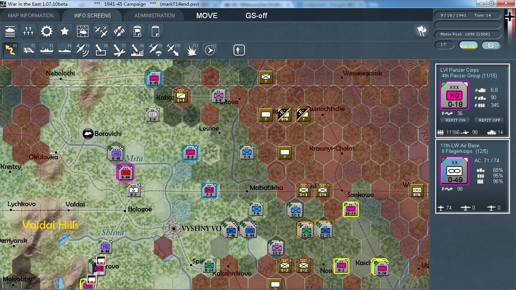Select the 9-20 unit stack
Viewport: 516px width, 290px height.
(x=381, y=267)
